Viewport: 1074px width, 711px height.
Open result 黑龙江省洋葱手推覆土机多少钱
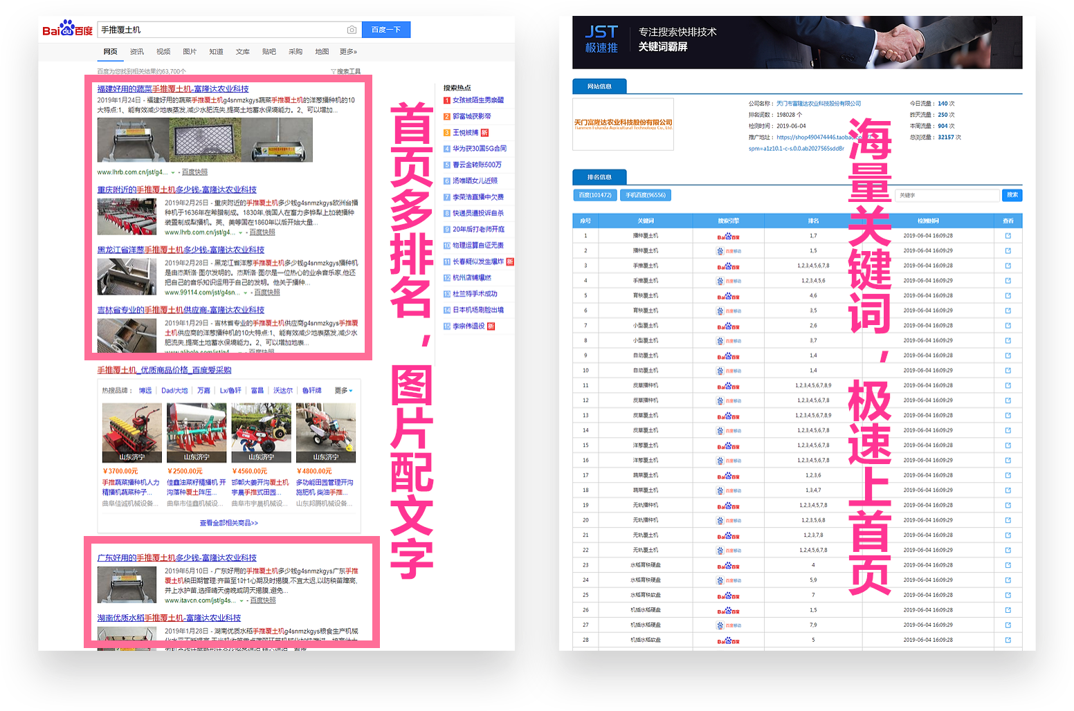(181, 250)
